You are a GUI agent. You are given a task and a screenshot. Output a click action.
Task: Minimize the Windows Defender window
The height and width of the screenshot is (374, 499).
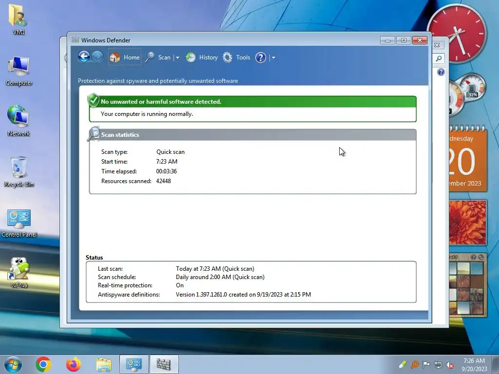[387, 40]
